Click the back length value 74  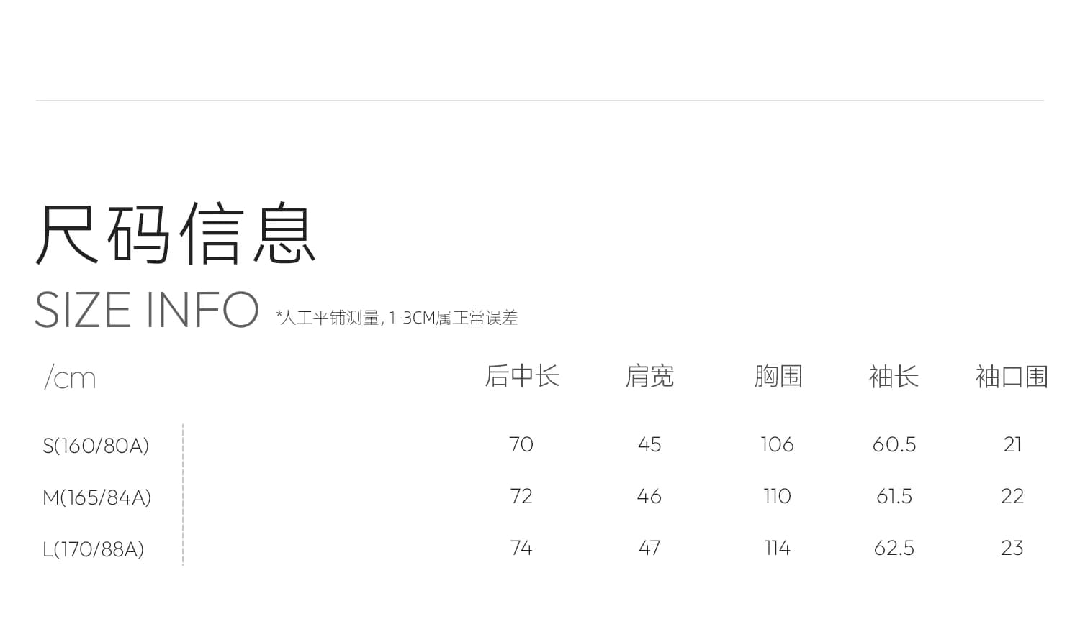click(521, 548)
